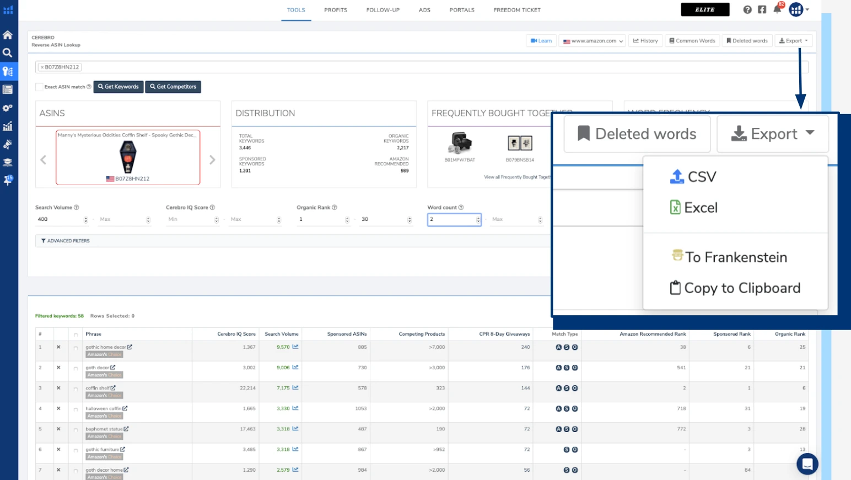Open the notifications bell icon
Image resolution: width=851 pixels, height=480 pixels.
[777, 9]
